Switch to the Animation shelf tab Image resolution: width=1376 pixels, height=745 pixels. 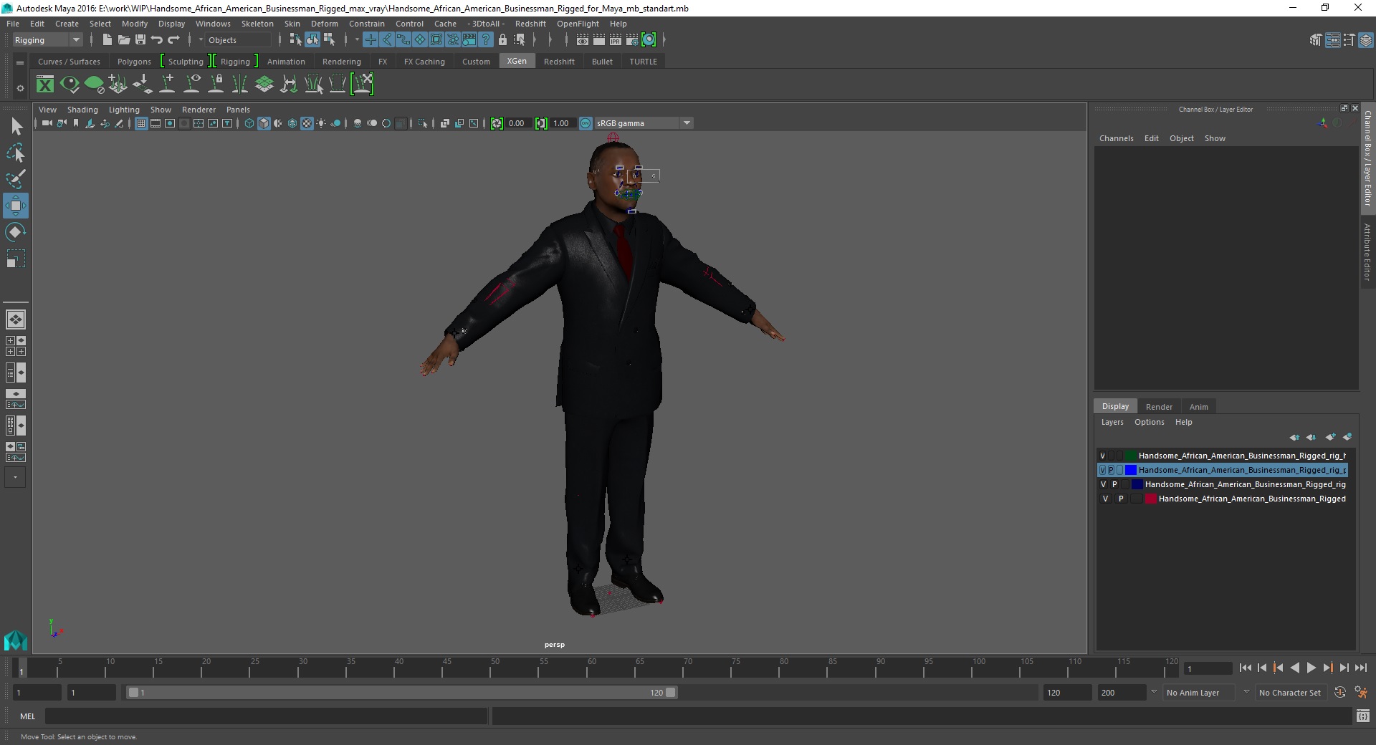[286, 62]
